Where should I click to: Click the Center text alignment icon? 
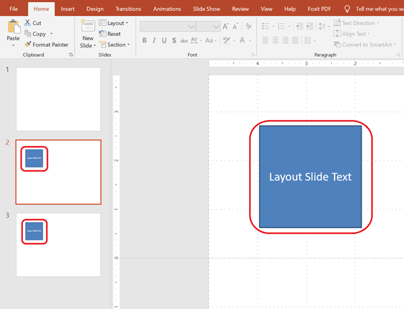(276, 40)
